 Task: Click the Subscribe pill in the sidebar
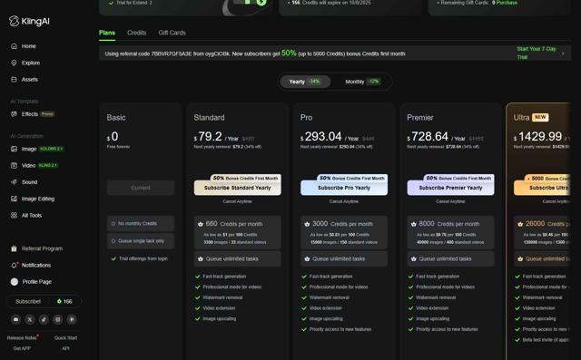[28, 302]
